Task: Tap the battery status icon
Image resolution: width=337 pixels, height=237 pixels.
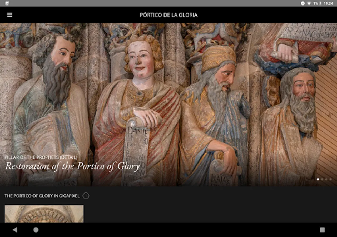Action: point(321,3)
